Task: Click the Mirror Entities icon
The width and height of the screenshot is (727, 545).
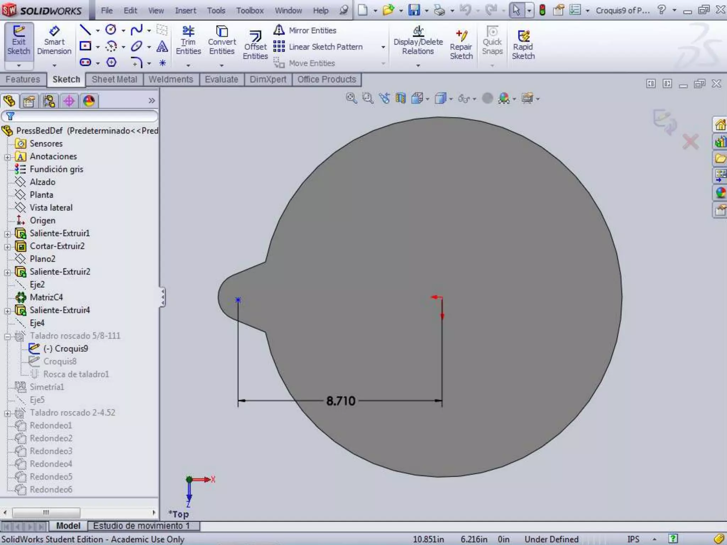Action: tap(279, 30)
